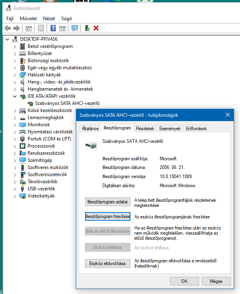Select the Számítógép tree row

click(x=40, y=160)
